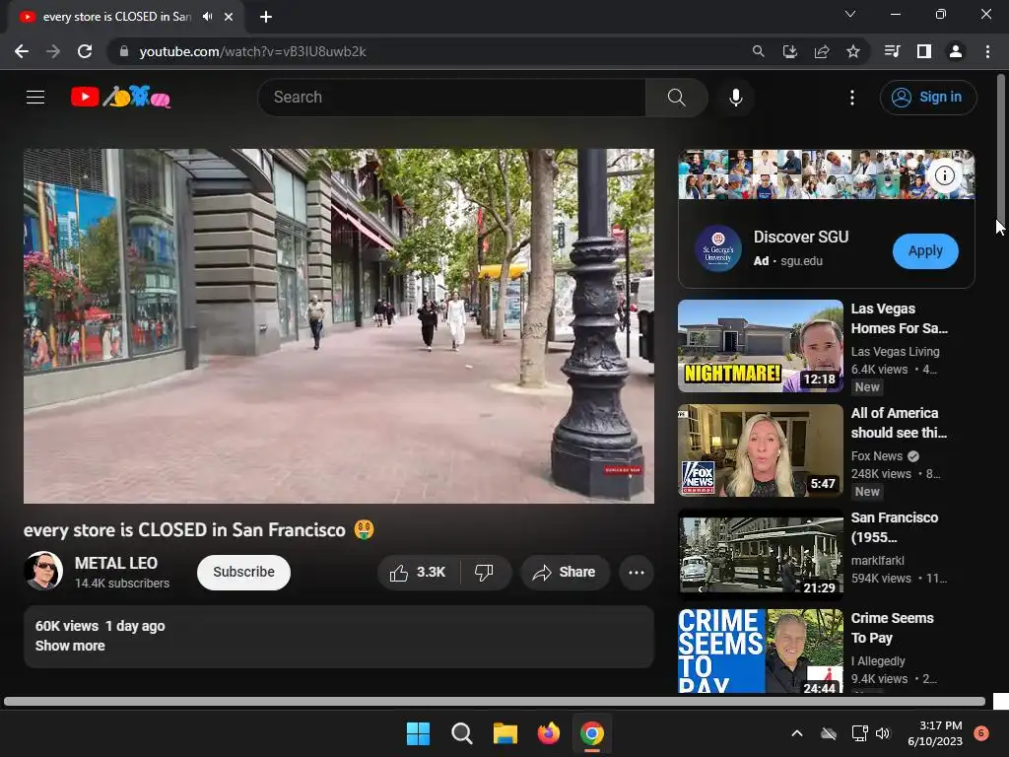Toggle Chrome side panel
Image resolution: width=1009 pixels, height=757 pixels.
coord(924,51)
